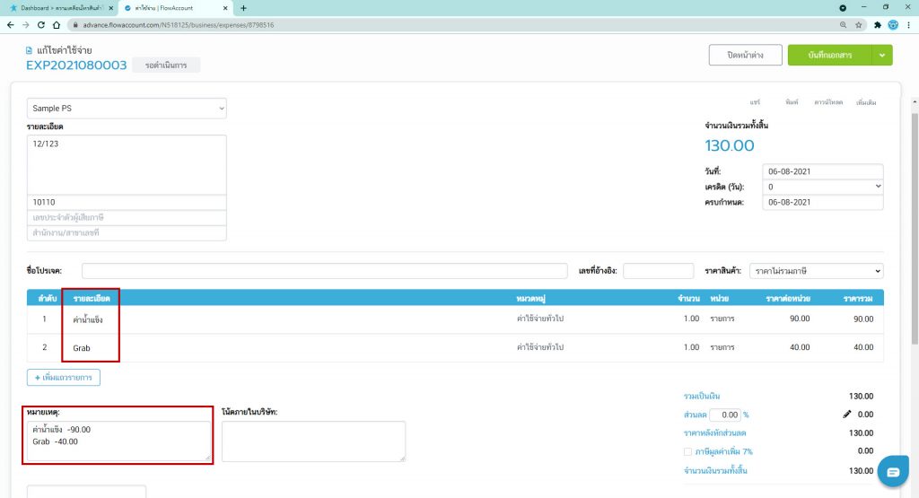This screenshot has width=919, height=498.
Task: Click the document date field 06-08-2021
Action: [822, 171]
